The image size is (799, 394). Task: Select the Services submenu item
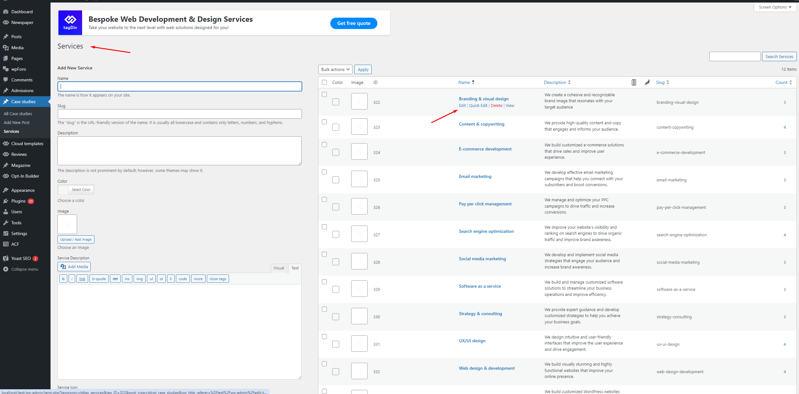pyautogui.click(x=11, y=131)
